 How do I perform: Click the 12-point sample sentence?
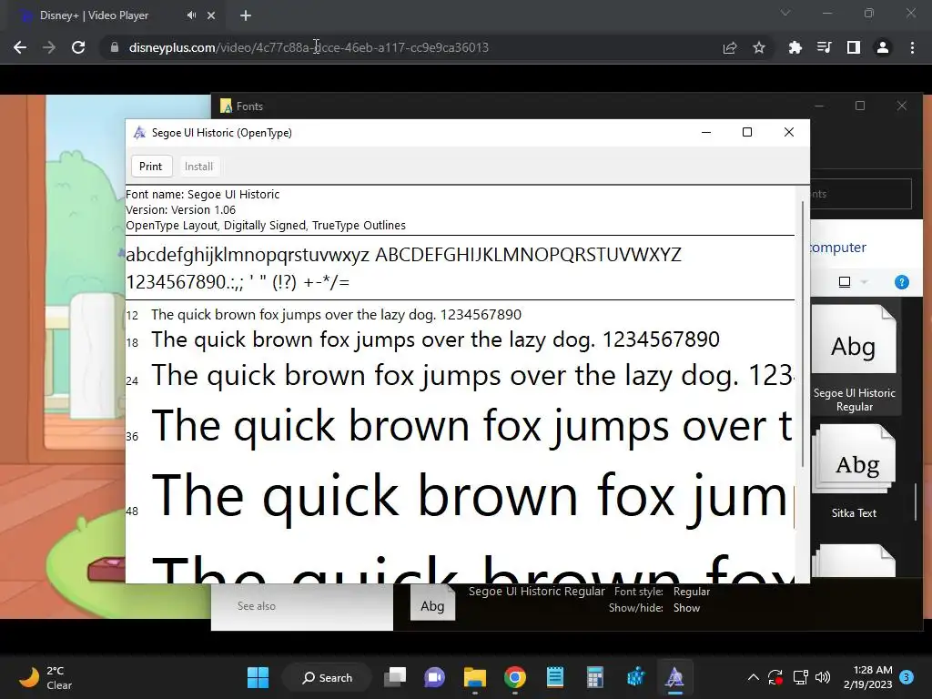(337, 314)
